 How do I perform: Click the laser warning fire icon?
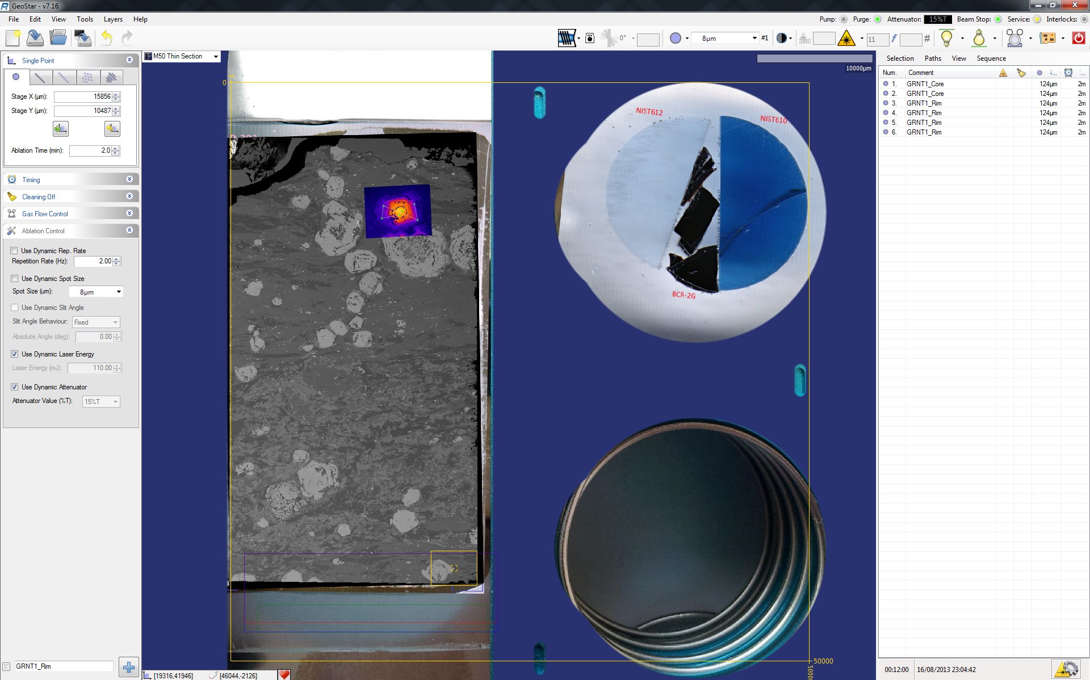tap(846, 38)
